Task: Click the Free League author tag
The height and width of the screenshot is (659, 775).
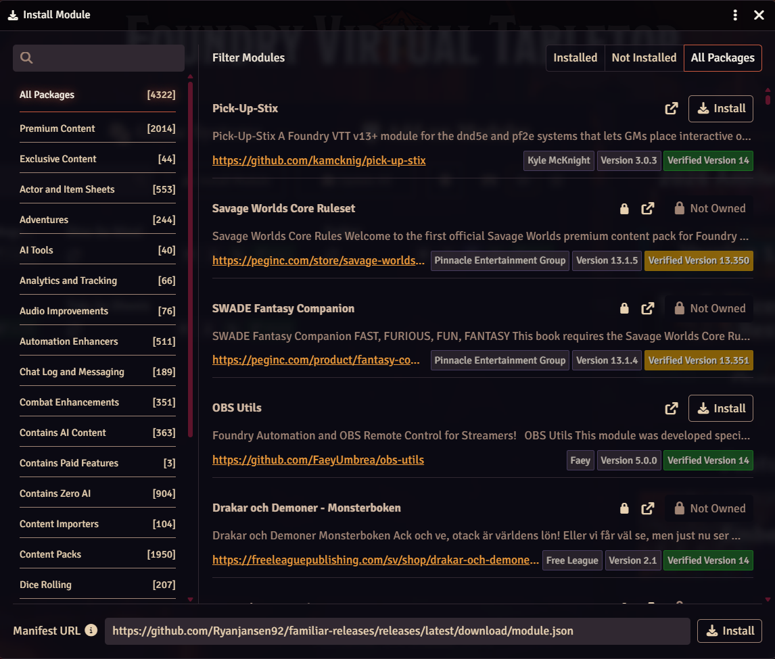Action: [x=572, y=560]
